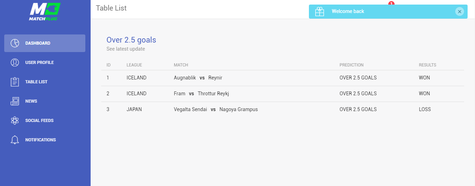
Task: Click the RESULTS column header
Action: (427, 65)
